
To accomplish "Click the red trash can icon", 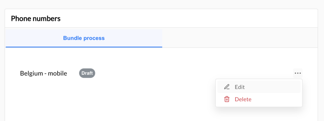I will (227, 99).
